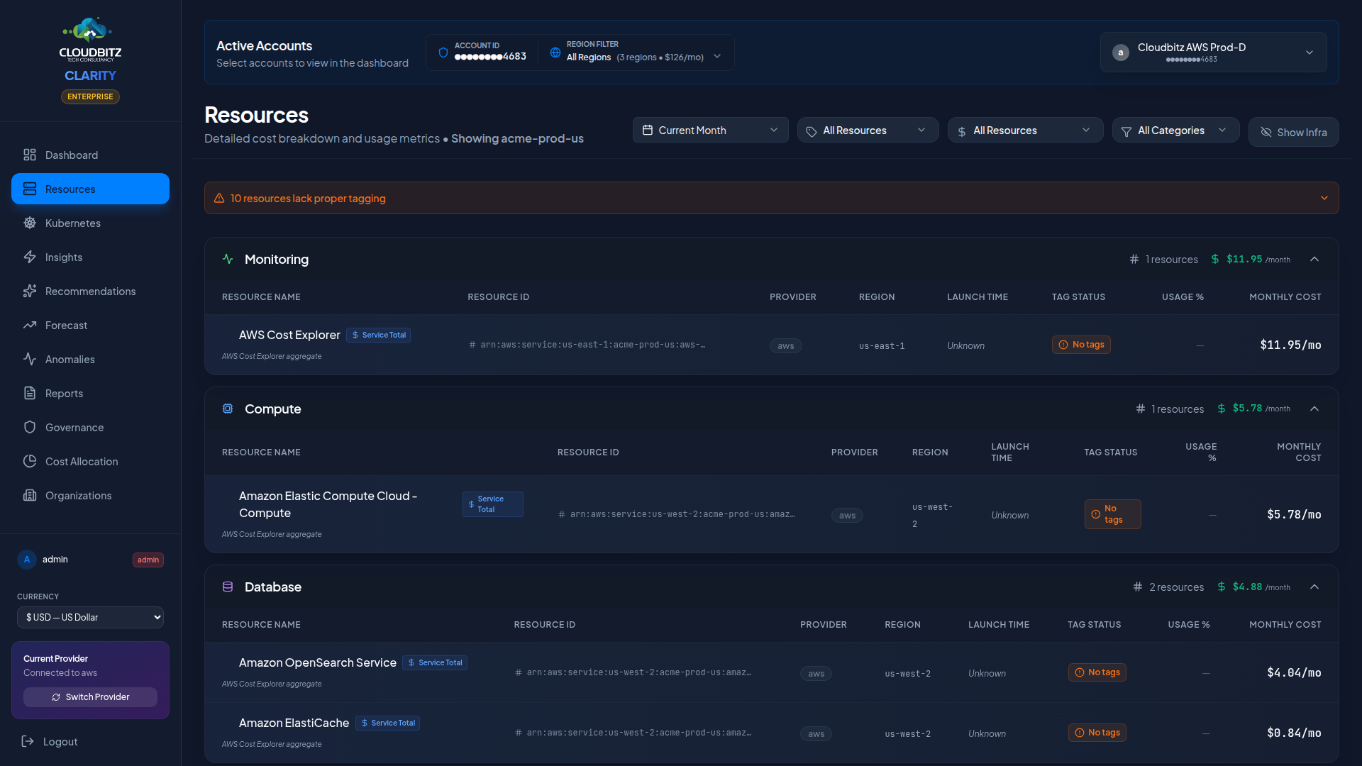Go to the Governance section
Screen dimensions: 1362x766
[x=74, y=427]
